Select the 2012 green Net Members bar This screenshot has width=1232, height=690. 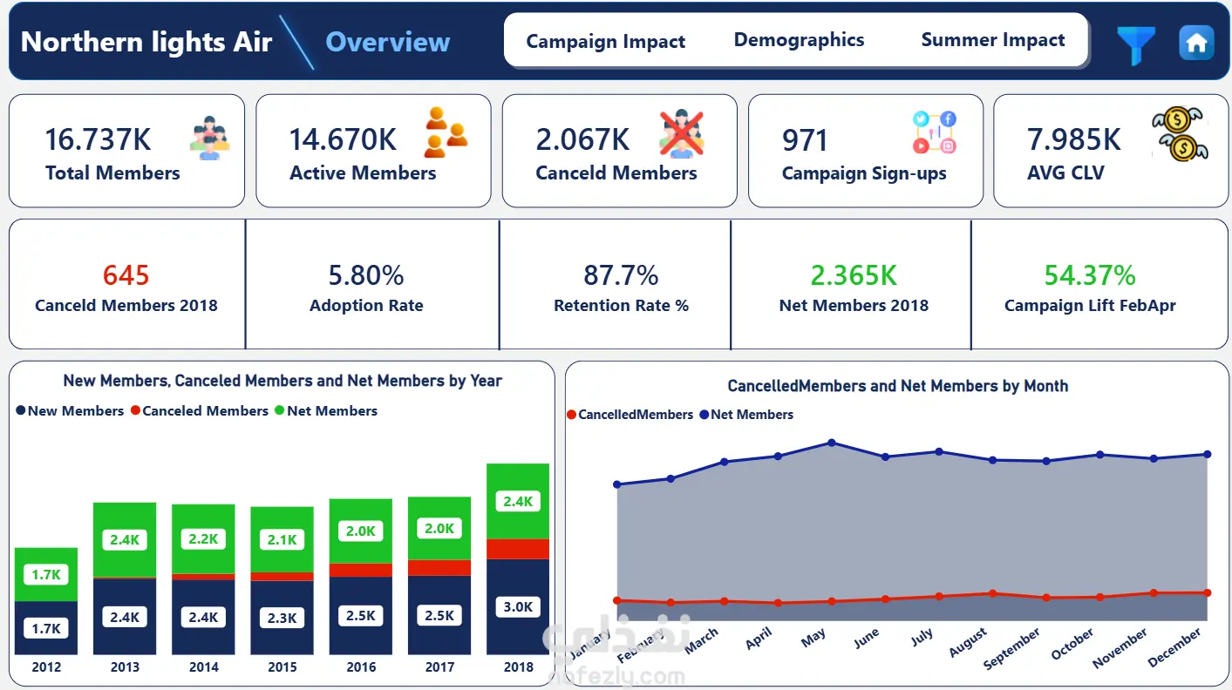[x=46, y=574]
